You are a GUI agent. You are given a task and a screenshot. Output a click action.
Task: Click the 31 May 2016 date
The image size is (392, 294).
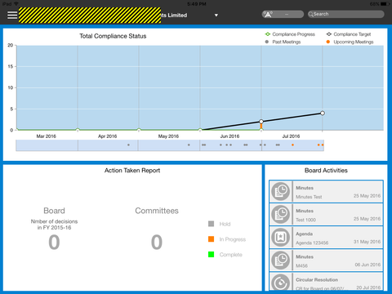(367, 242)
